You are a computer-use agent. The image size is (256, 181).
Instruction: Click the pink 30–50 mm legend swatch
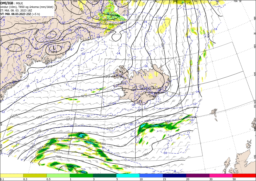pyautogui.click(x=221, y=175)
